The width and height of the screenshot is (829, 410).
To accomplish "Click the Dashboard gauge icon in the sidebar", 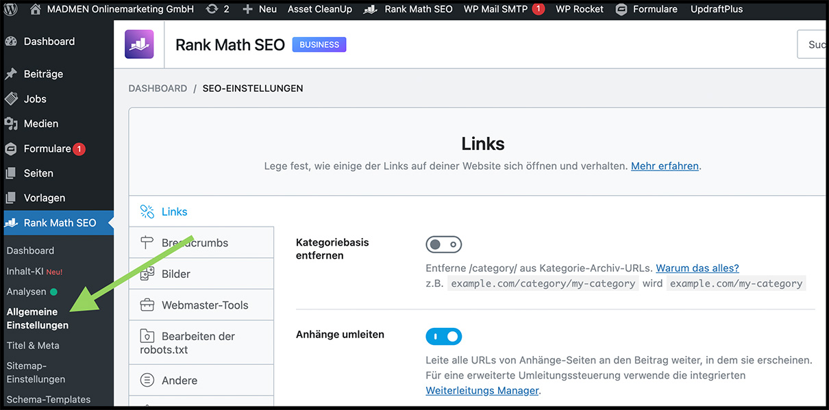I will click(x=11, y=41).
